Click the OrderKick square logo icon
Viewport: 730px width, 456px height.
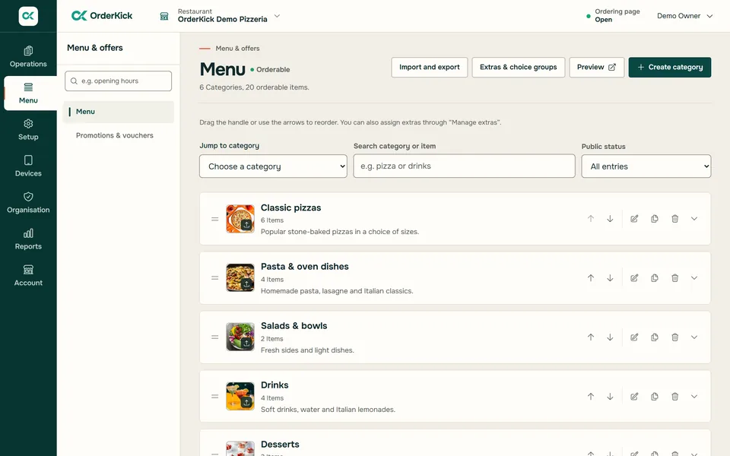coord(28,16)
